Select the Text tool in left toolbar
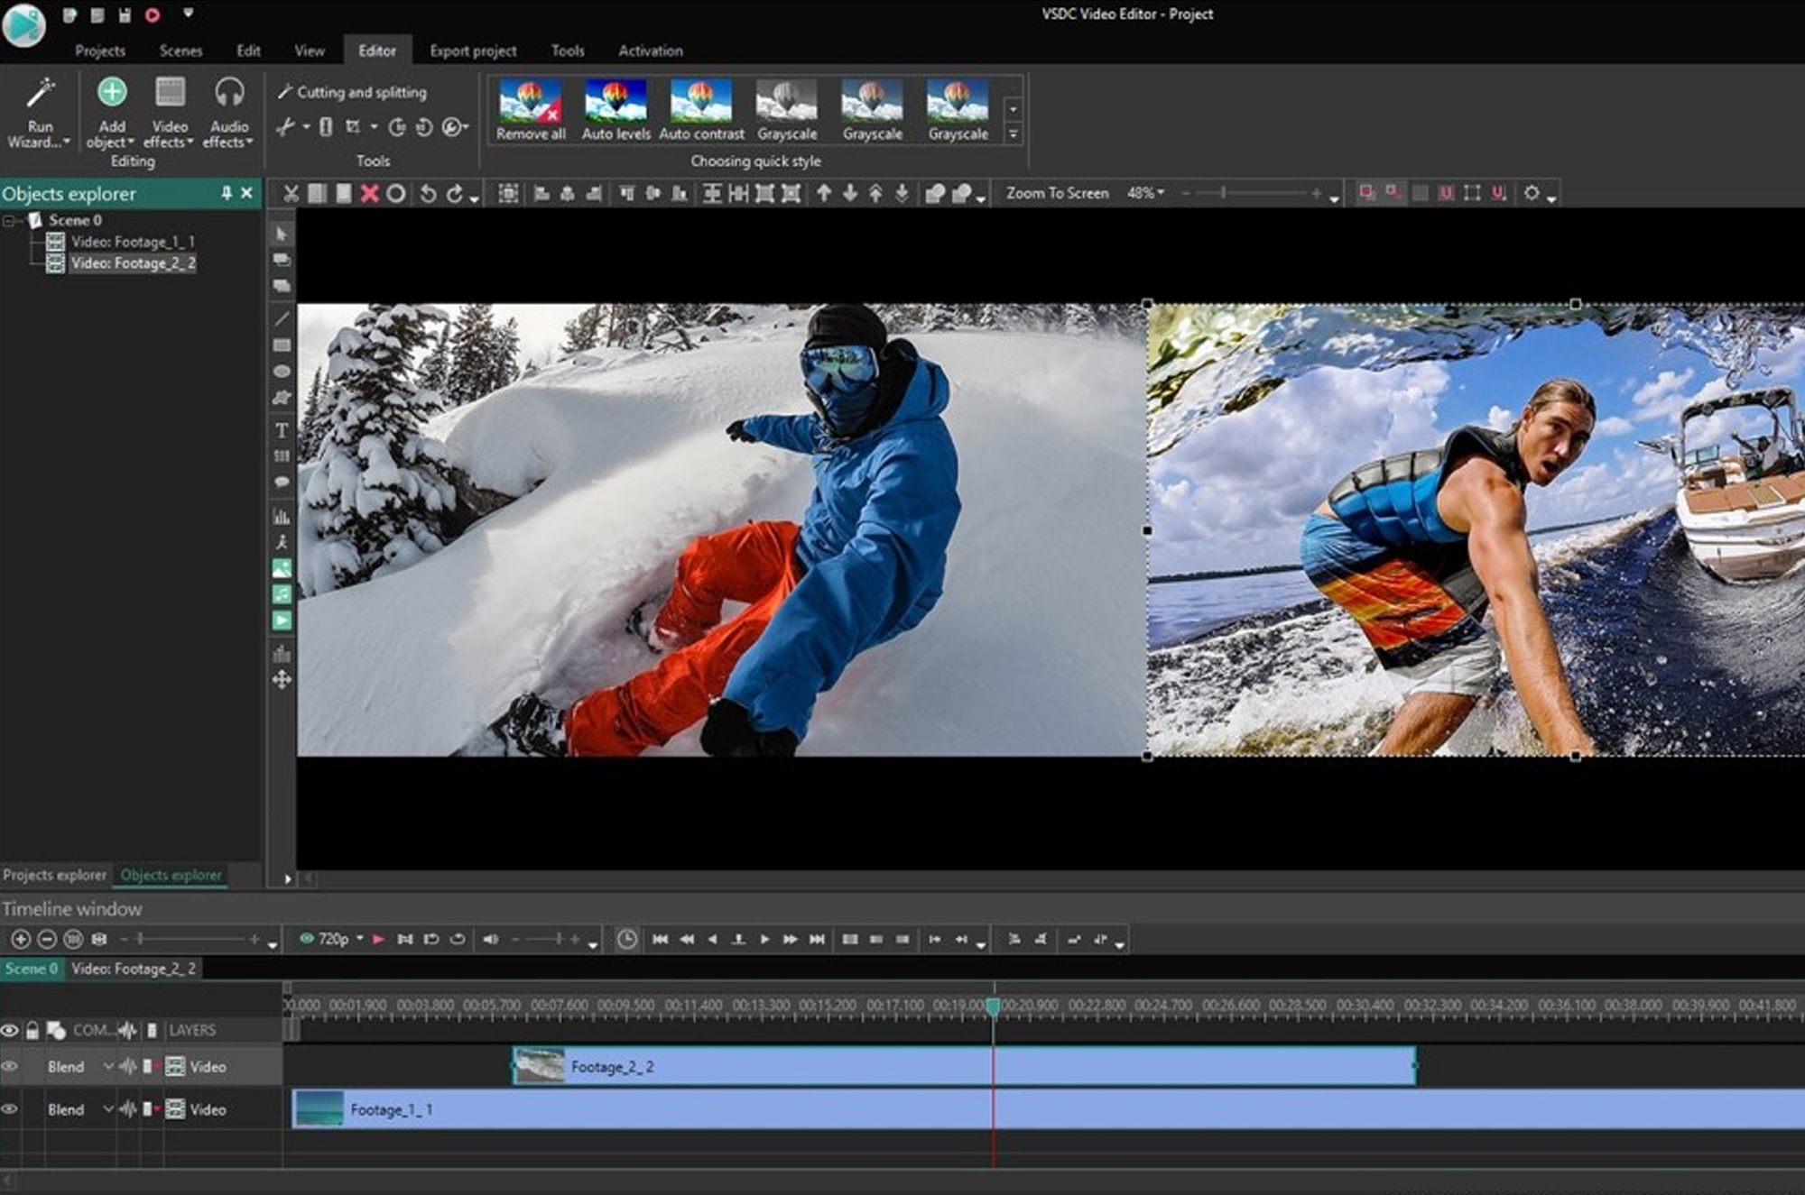The image size is (1805, 1195). click(282, 430)
